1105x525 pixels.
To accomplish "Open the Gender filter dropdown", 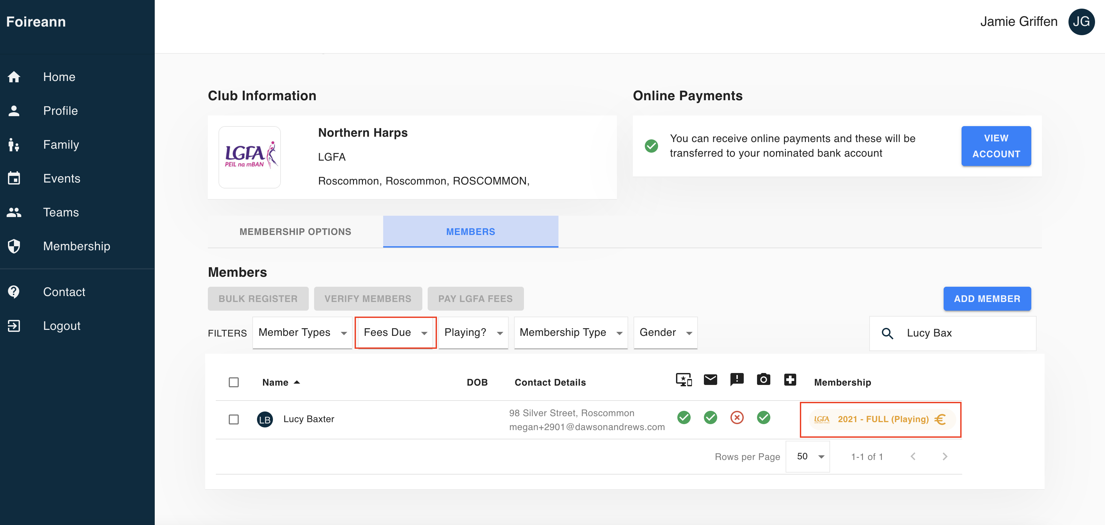I will tap(665, 333).
